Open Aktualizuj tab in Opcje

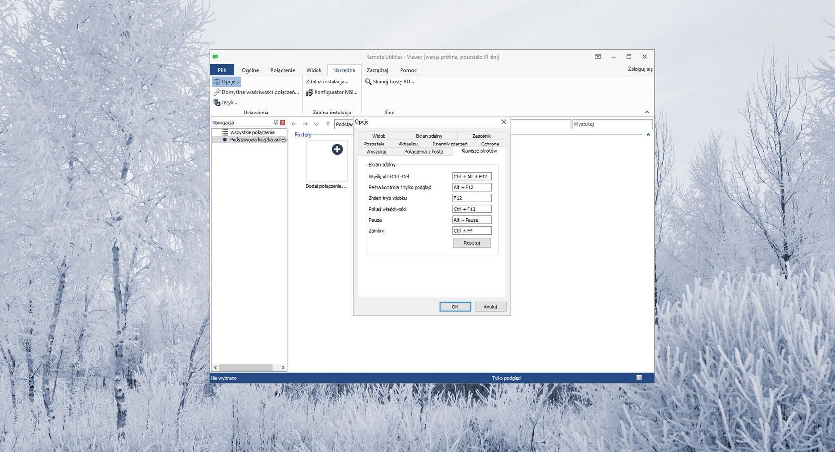pyautogui.click(x=408, y=144)
